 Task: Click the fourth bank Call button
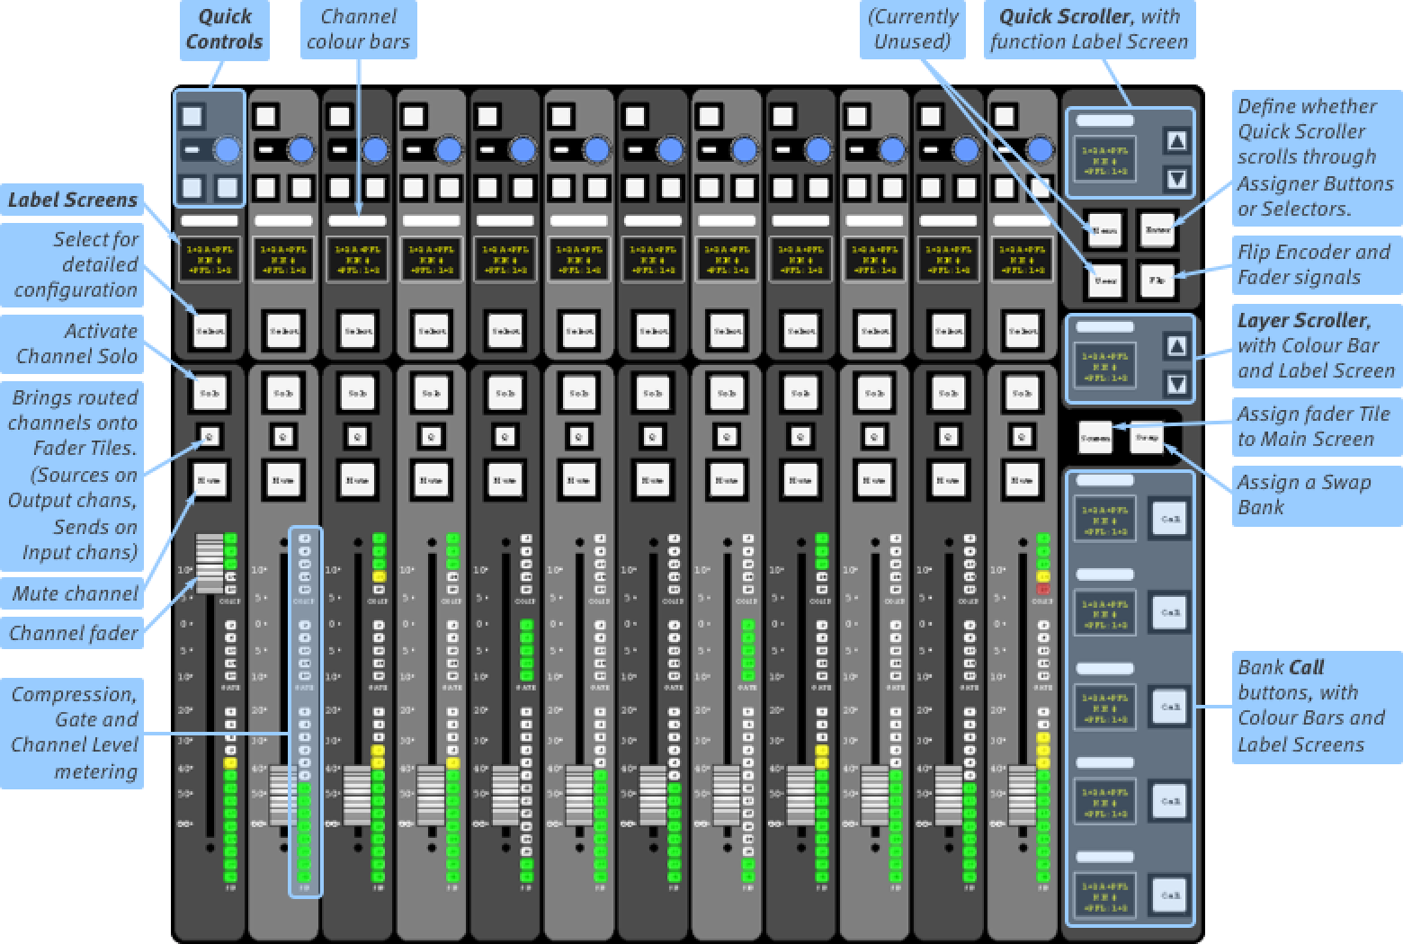[x=1170, y=801]
